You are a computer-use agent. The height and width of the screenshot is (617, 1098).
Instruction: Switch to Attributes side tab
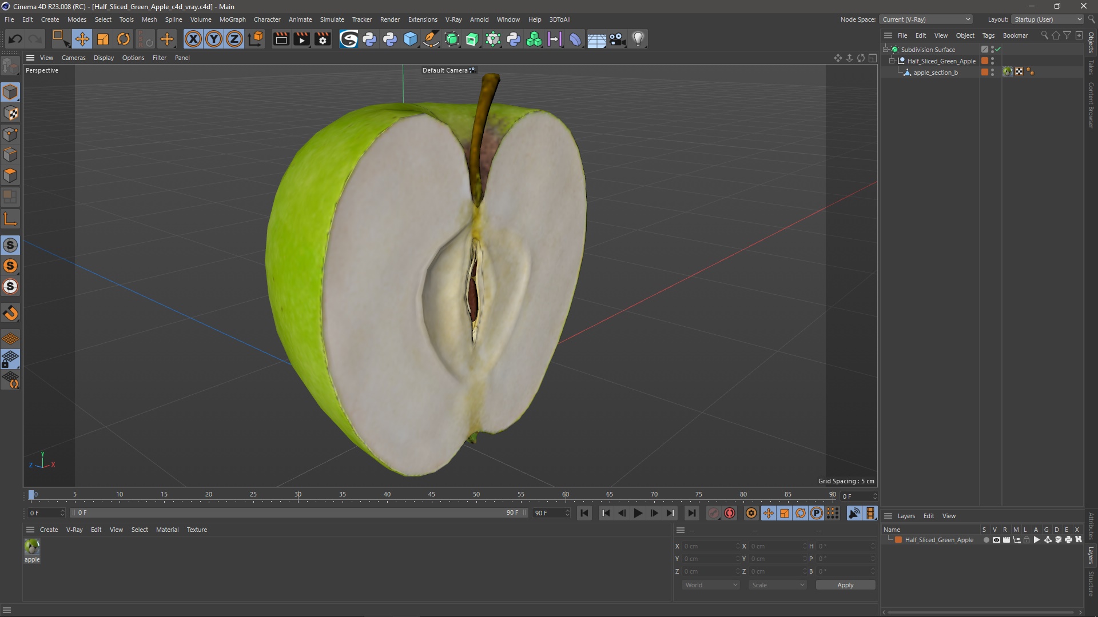pyautogui.click(x=1091, y=526)
